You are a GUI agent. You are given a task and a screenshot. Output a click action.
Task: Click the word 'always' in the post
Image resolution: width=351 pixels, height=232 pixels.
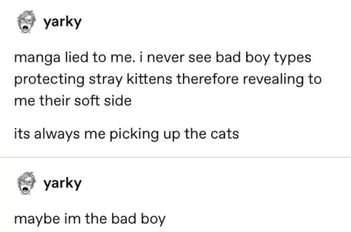pyautogui.click(x=57, y=135)
